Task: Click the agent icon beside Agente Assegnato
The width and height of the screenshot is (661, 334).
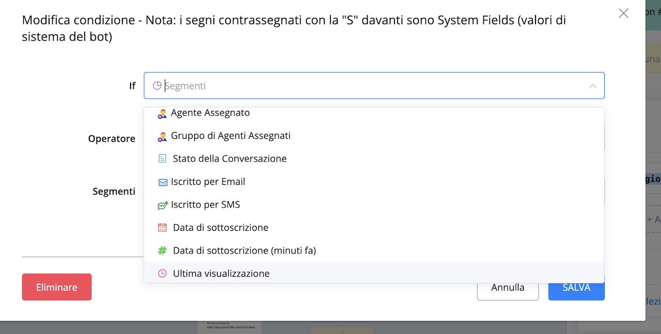Action: (162, 114)
